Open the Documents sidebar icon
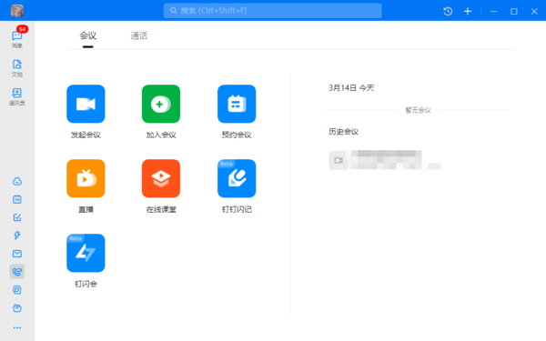The width and height of the screenshot is (546, 341). (x=17, y=68)
